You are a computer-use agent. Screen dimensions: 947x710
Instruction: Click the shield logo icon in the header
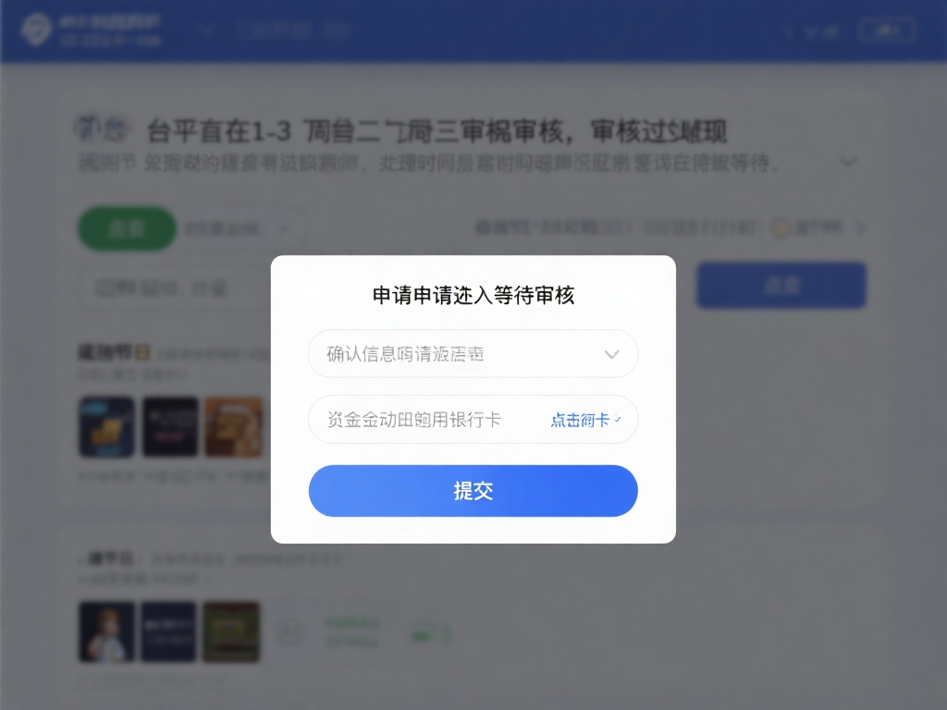[36, 29]
